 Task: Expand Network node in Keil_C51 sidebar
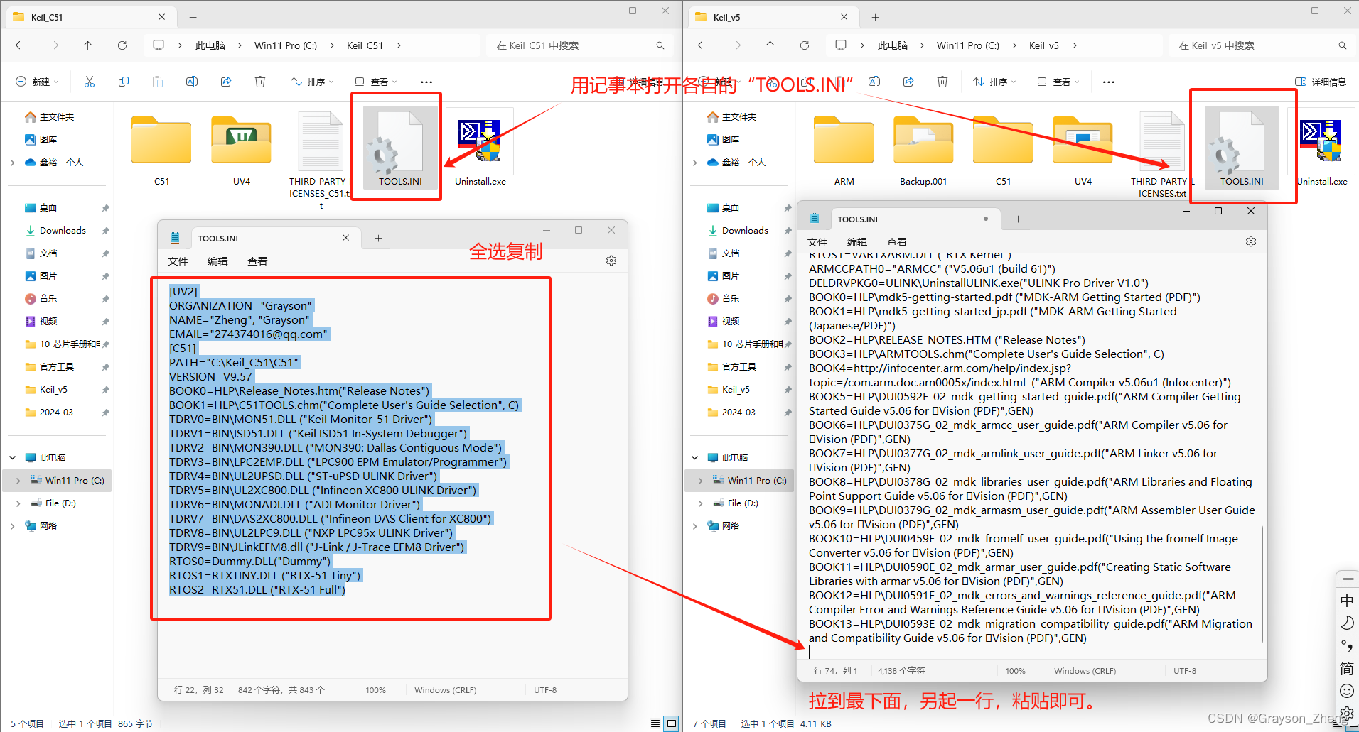click(x=13, y=526)
